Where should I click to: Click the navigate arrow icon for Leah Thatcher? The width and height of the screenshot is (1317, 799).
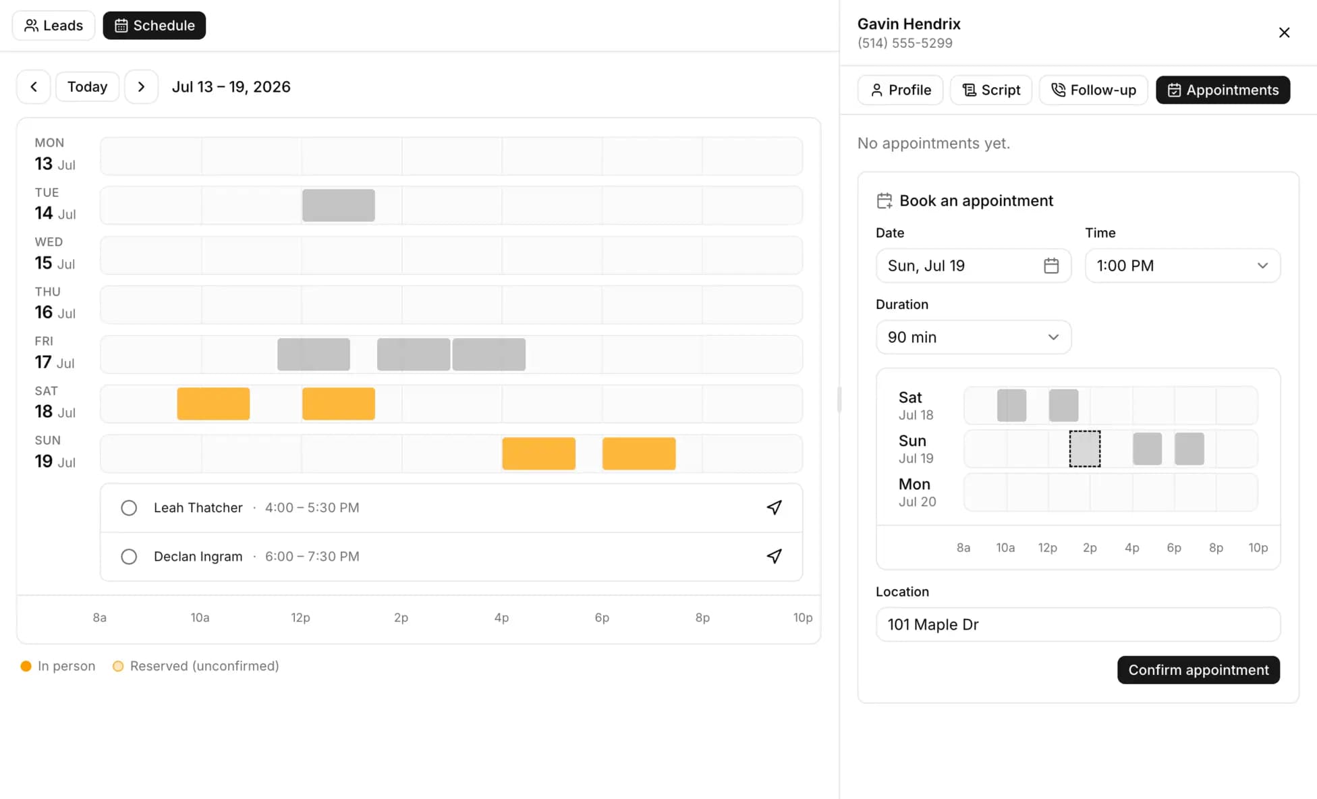click(x=774, y=507)
